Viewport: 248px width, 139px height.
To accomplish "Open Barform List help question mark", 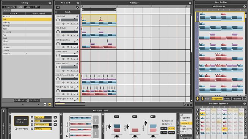I will pos(244,6).
